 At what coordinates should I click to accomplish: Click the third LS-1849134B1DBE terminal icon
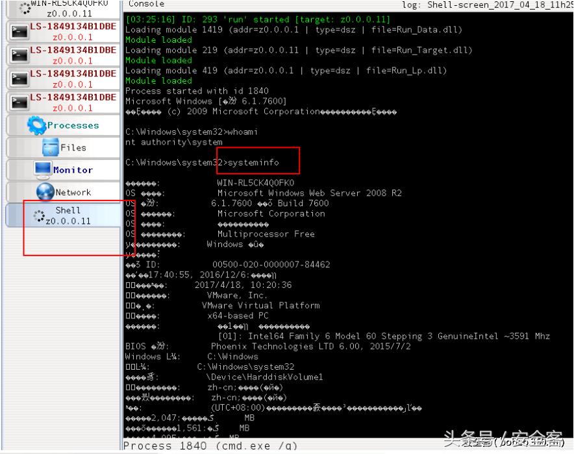[19, 79]
